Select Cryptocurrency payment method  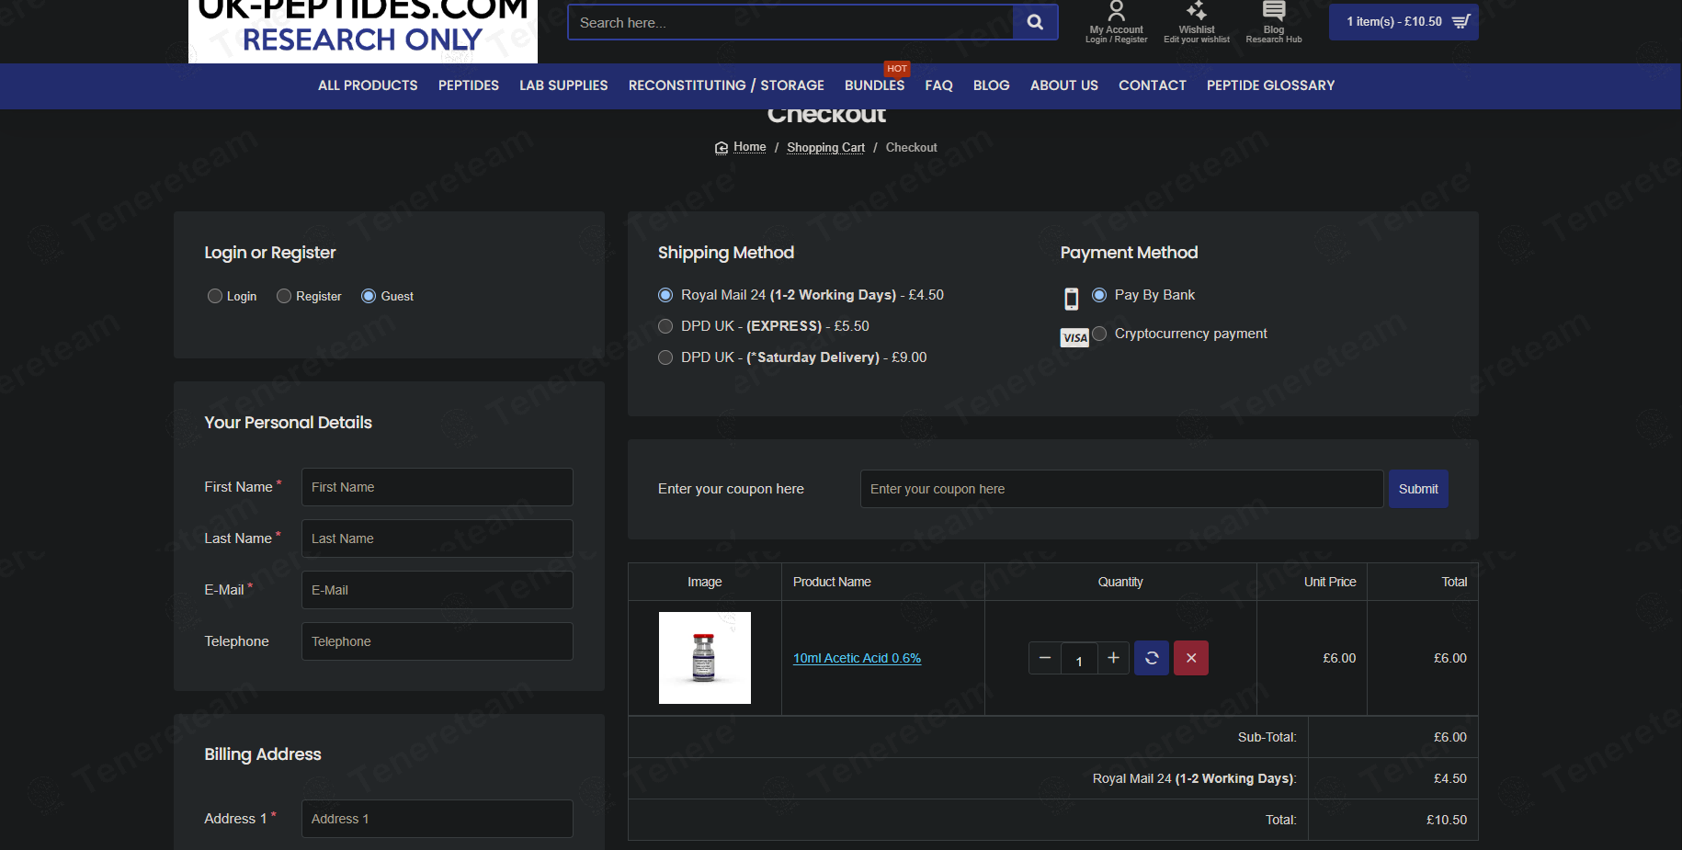click(x=1099, y=334)
